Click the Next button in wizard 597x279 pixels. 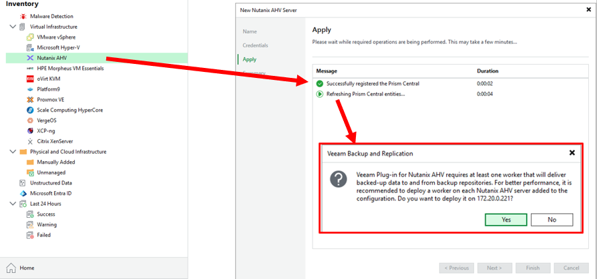pos(495,268)
